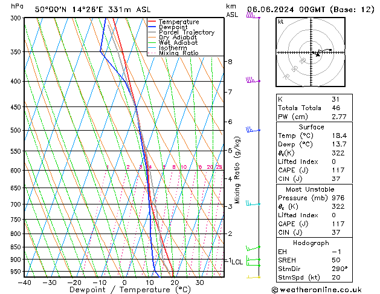Image resolution: width=380 pixels, height=294 pixels.
Task: Click the yellow surface wind barb
Action: 254,277
